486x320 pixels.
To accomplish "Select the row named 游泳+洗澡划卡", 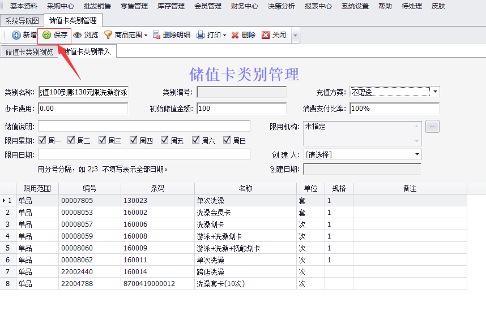I will coord(233,236).
